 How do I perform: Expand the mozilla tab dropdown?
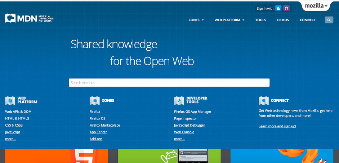coord(316,6)
